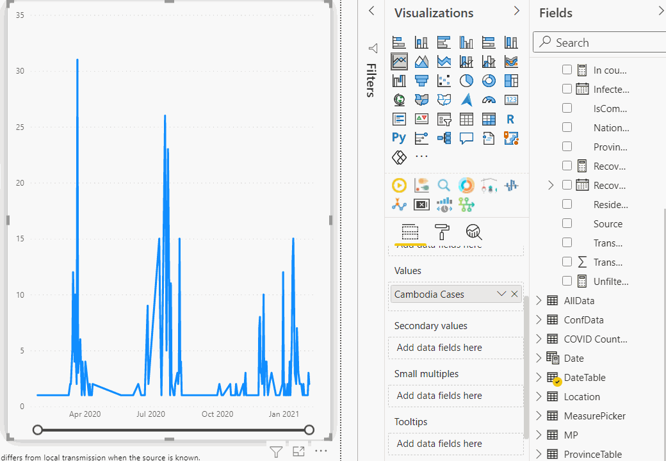
Task: Select the map visualization
Action: tap(399, 99)
